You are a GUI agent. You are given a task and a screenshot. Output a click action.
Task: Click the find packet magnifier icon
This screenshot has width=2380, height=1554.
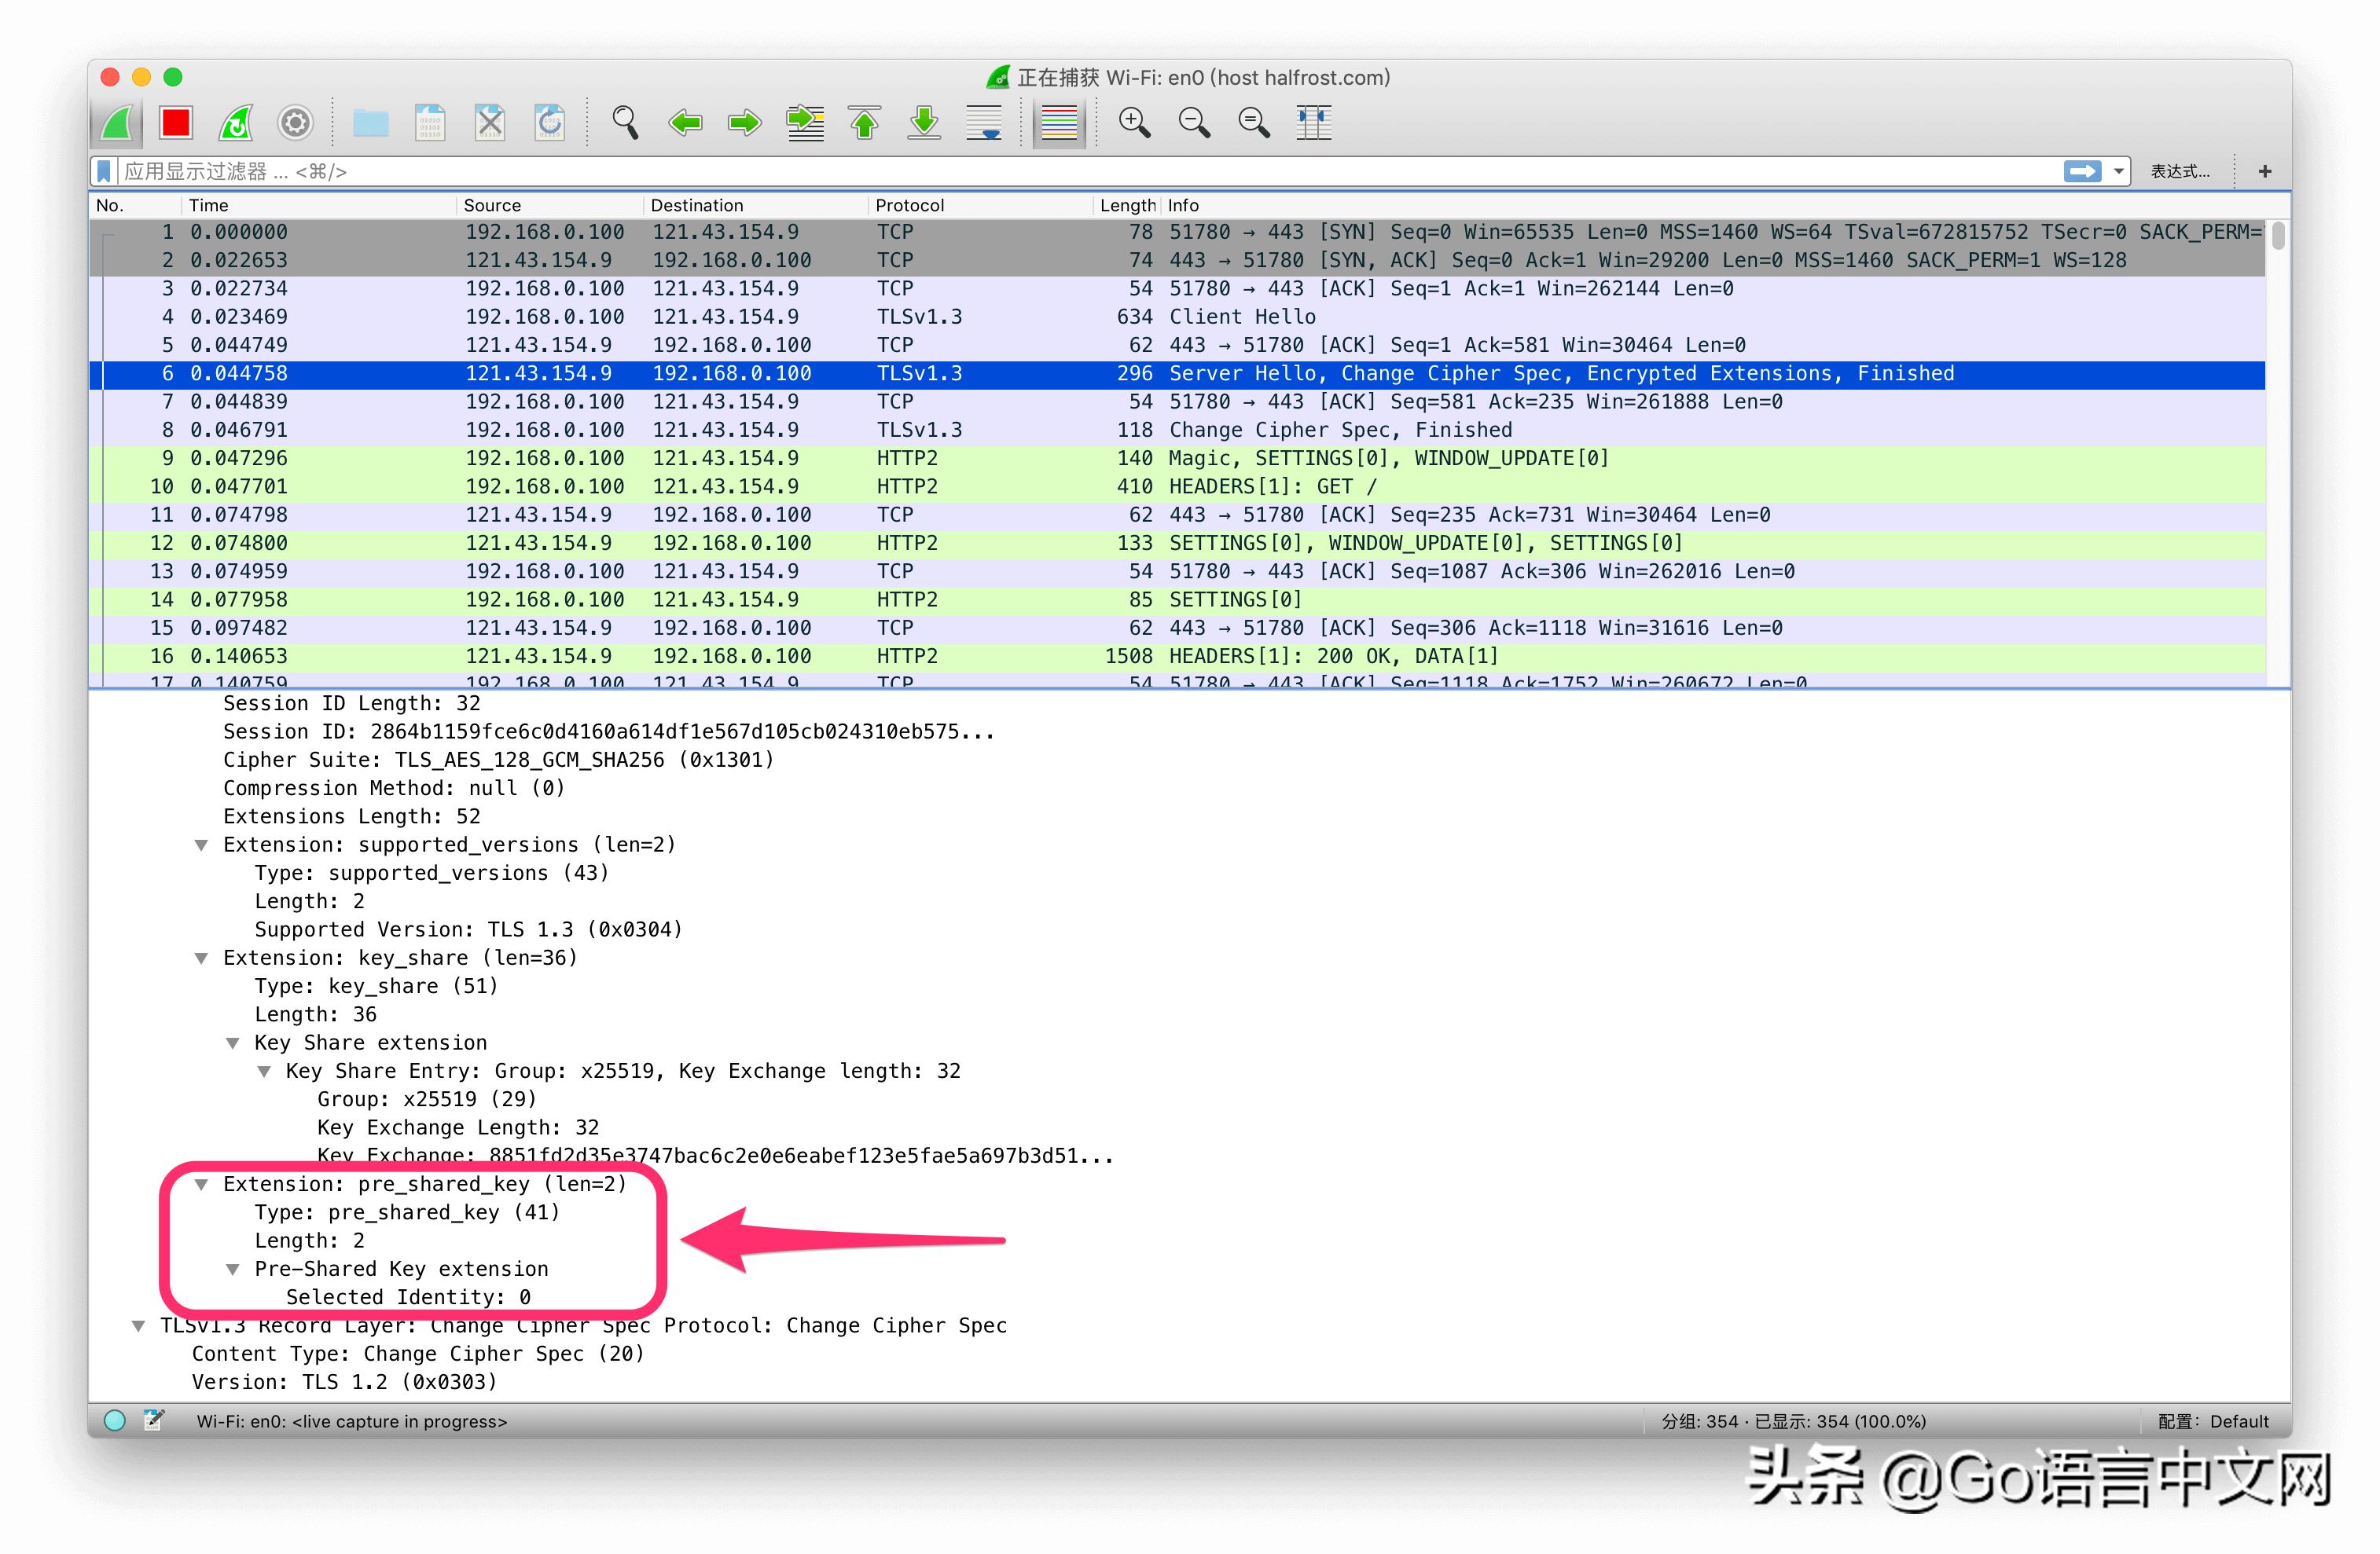625,123
